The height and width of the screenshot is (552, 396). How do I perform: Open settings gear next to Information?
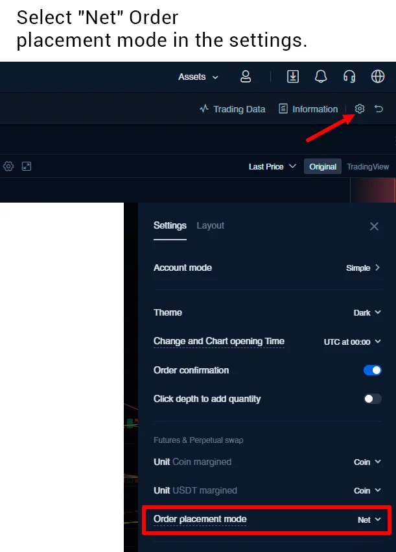[x=360, y=109]
